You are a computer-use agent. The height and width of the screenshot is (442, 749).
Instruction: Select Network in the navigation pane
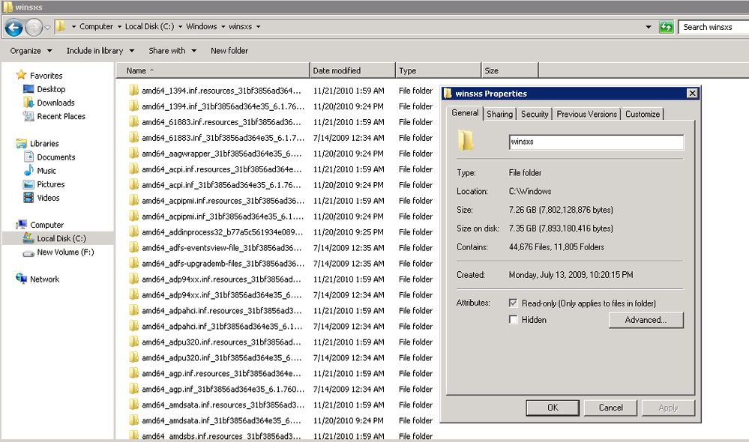click(44, 279)
